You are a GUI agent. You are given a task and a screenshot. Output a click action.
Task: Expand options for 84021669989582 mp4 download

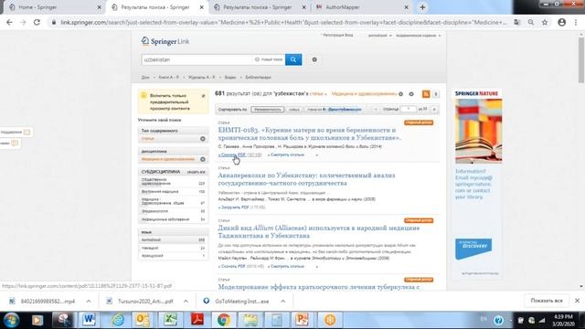89,301
